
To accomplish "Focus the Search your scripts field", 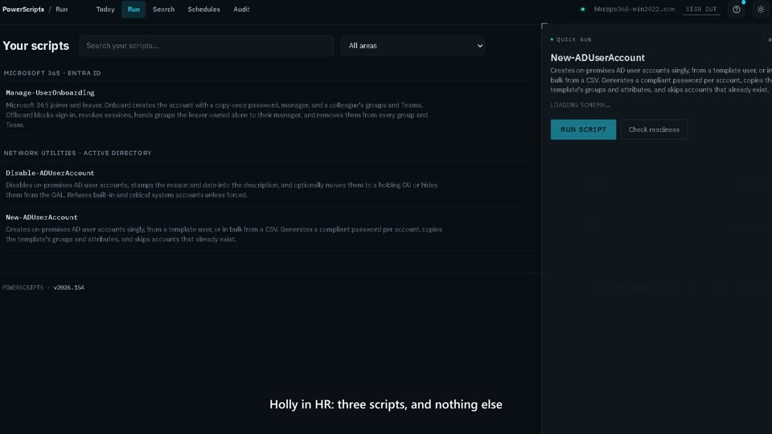I will click(x=207, y=46).
